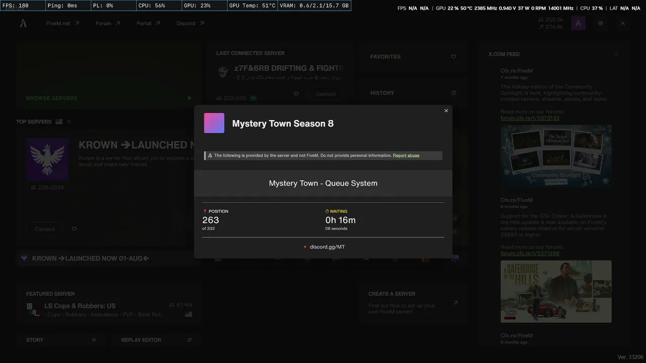Image resolution: width=646 pixels, height=363 pixels.
Task: Click the Mystery Town - Queue System heading
Action: [x=323, y=183]
